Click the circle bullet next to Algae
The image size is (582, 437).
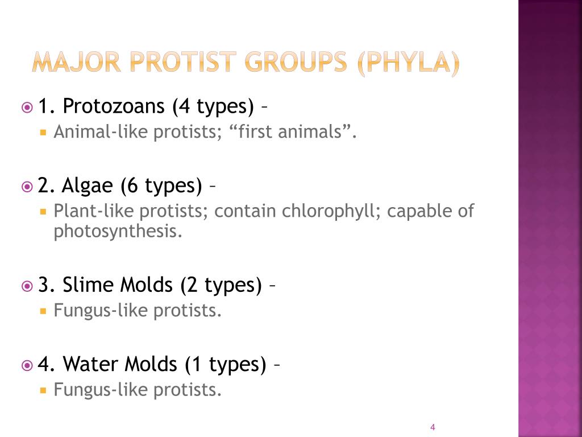27,187
